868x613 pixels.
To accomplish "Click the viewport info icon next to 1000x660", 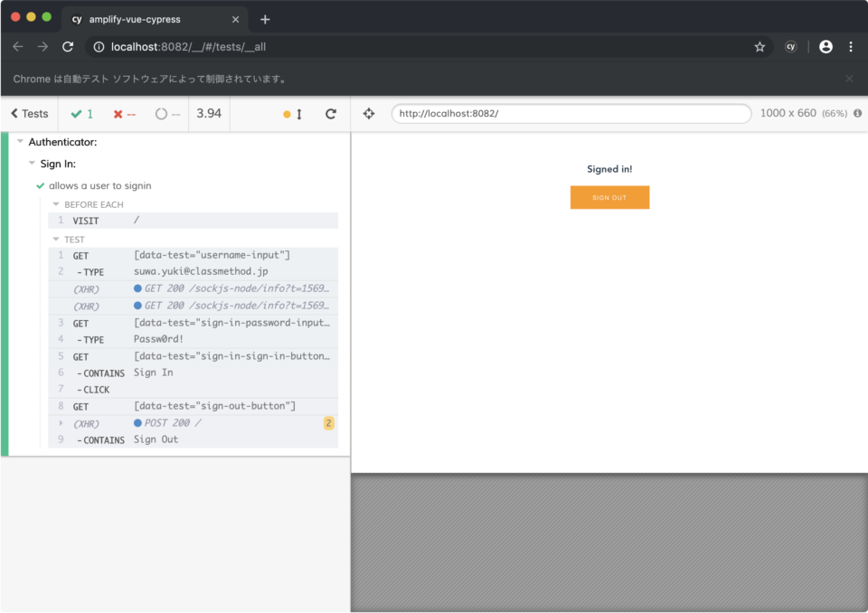I will coord(857,114).
